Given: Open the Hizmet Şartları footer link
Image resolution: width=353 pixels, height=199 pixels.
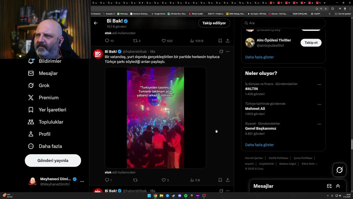Looking at the screenshot, I should point(254,158).
